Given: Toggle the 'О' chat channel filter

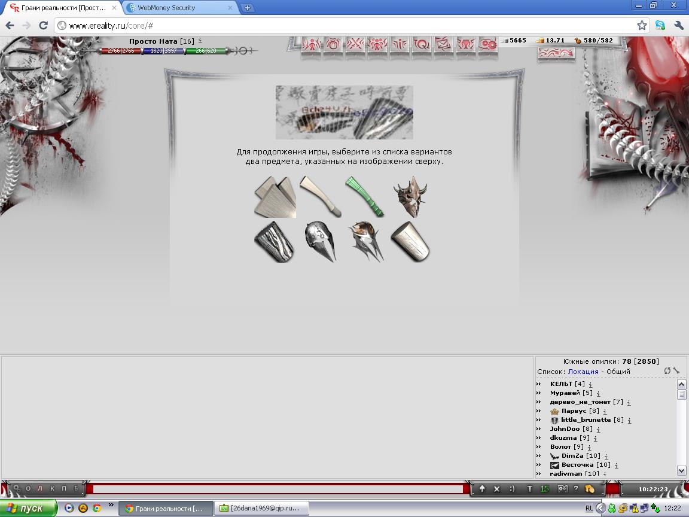Looking at the screenshot, I should pos(28,489).
